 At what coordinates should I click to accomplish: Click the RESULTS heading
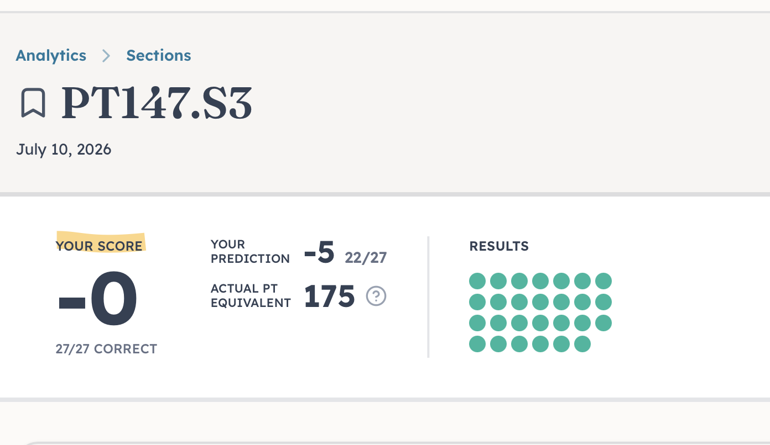click(x=499, y=246)
